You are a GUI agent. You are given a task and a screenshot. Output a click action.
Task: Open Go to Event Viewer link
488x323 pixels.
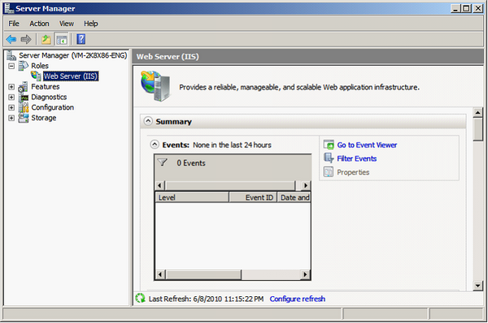[367, 145]
